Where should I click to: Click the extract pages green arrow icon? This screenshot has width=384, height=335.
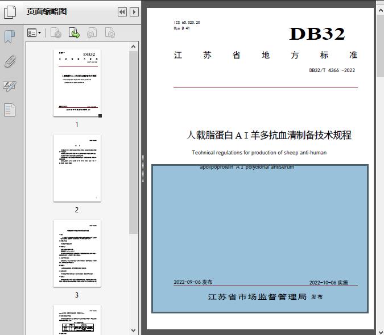pyautogui.click(x=74, y=33)
